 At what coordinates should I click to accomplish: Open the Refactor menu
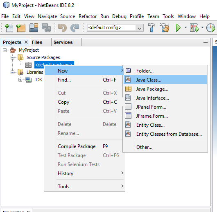click(x=88, y=16)
